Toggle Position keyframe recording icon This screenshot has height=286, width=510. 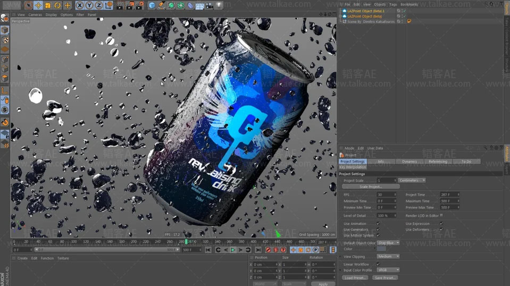coord(293,250)
